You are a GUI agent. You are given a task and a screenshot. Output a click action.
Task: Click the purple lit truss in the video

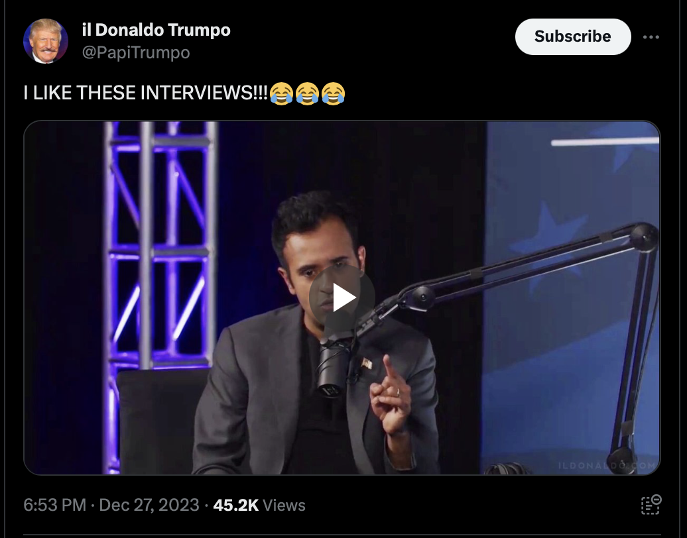(160, 245)
